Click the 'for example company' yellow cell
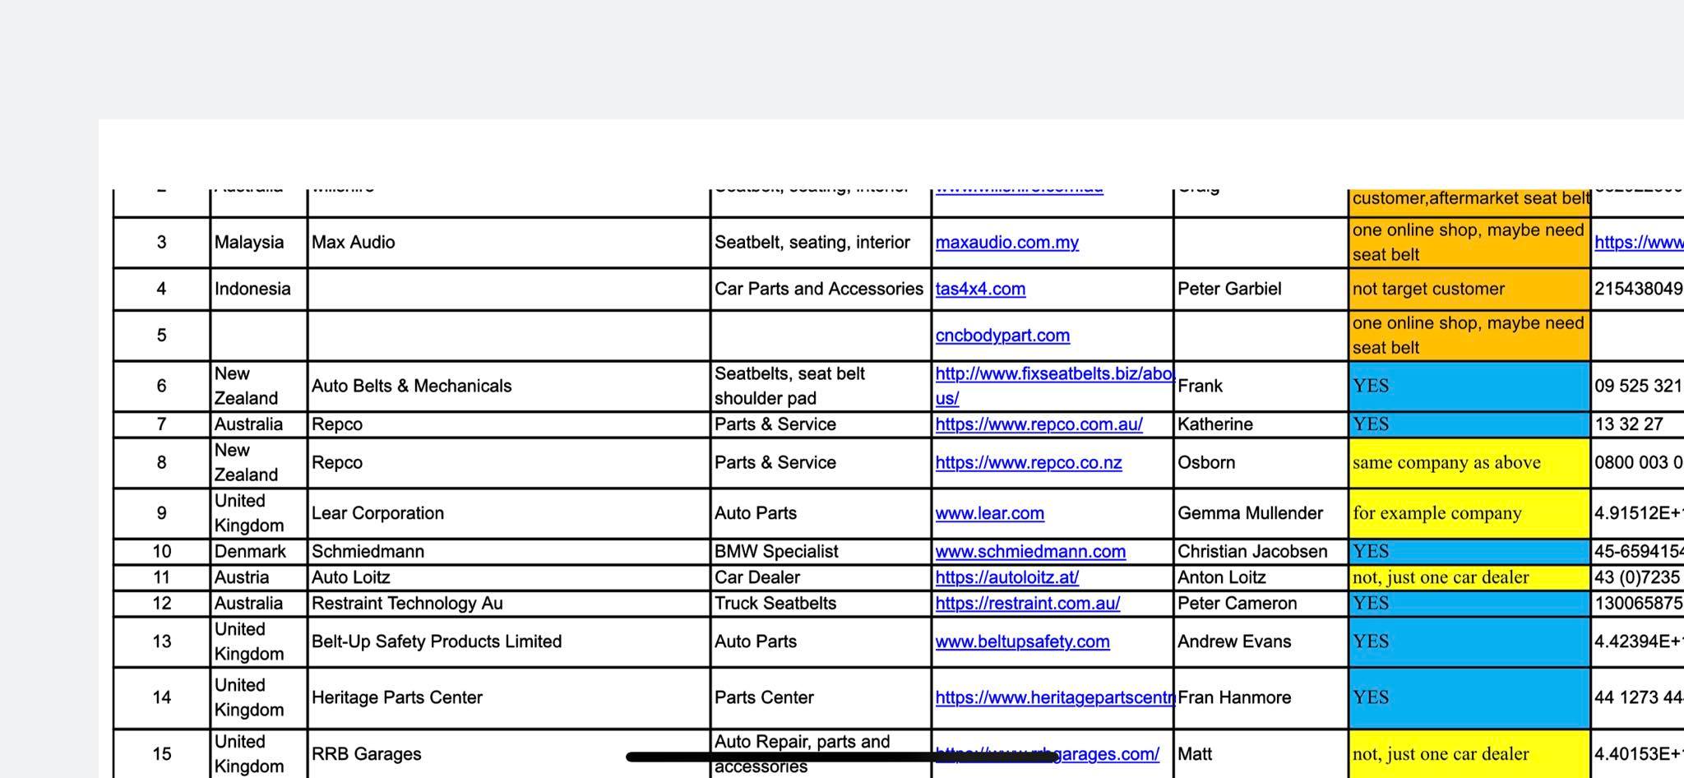 pos(1469,513)
